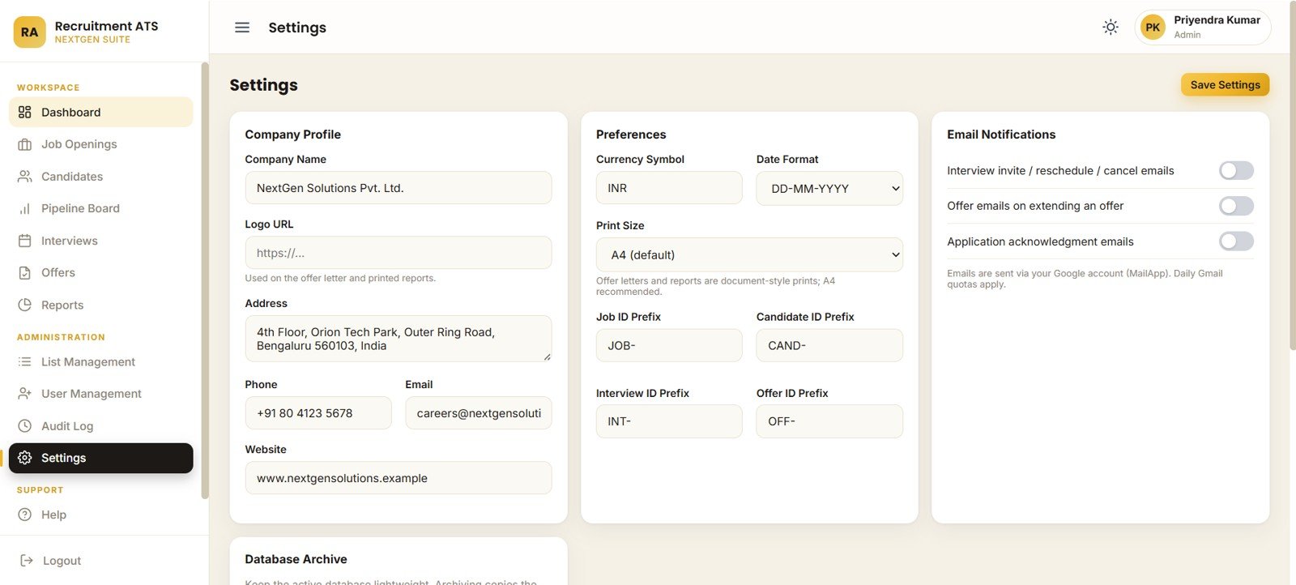Click the Address text area
1296x585 pixels.
click(399, 339)
